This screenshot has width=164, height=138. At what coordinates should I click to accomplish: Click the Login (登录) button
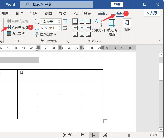[117, 5]
